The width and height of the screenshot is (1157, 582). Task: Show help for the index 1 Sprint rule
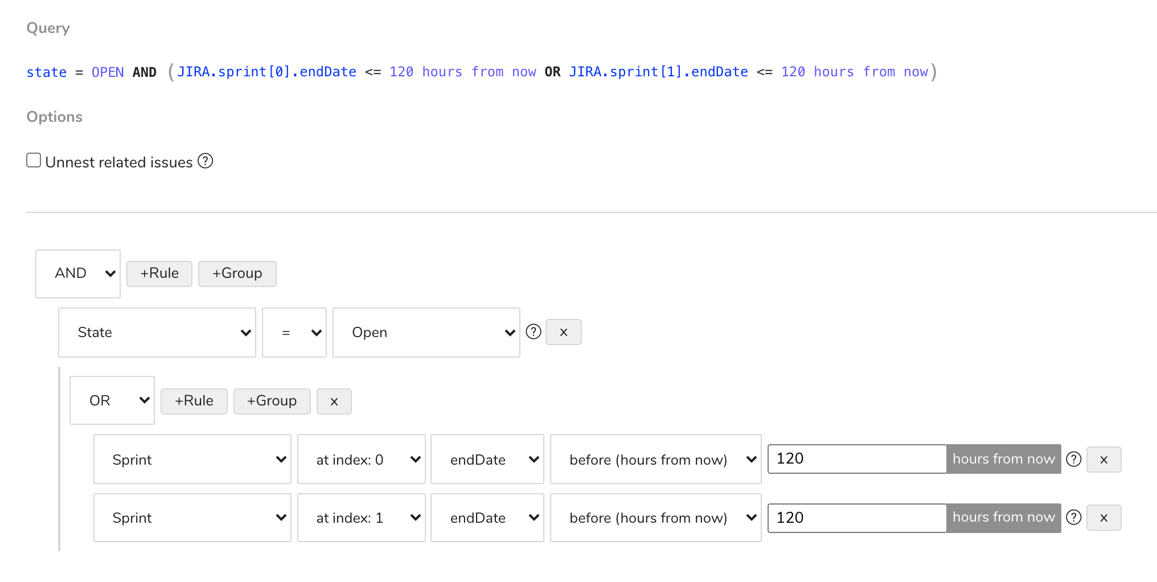point(1074,517)
